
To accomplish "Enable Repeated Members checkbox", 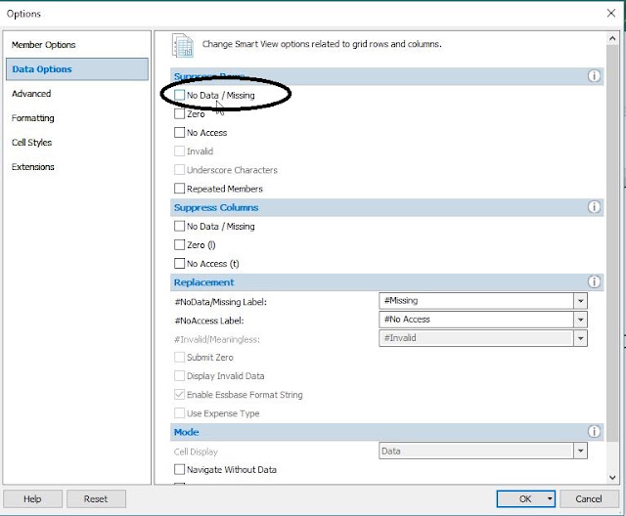I will pos(179,189).
